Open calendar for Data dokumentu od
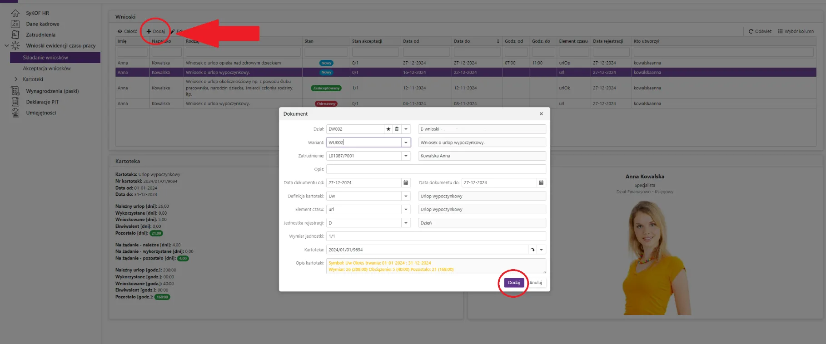 (x=406, y=183)
